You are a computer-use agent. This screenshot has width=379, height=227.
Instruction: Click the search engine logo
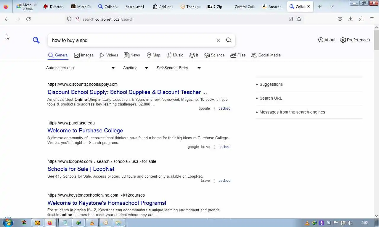36,40
